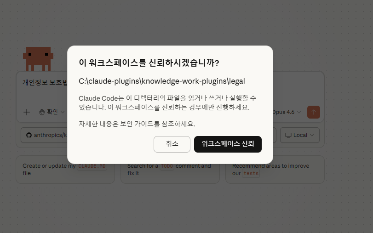Click the hand icon next to 확인
373x233 pixels.
(x=42, y=112)
